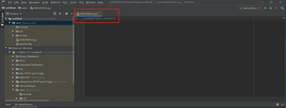The height and width of the screenshot is (108, 286).
Task: Open the Tools menu
Action: 73,2
